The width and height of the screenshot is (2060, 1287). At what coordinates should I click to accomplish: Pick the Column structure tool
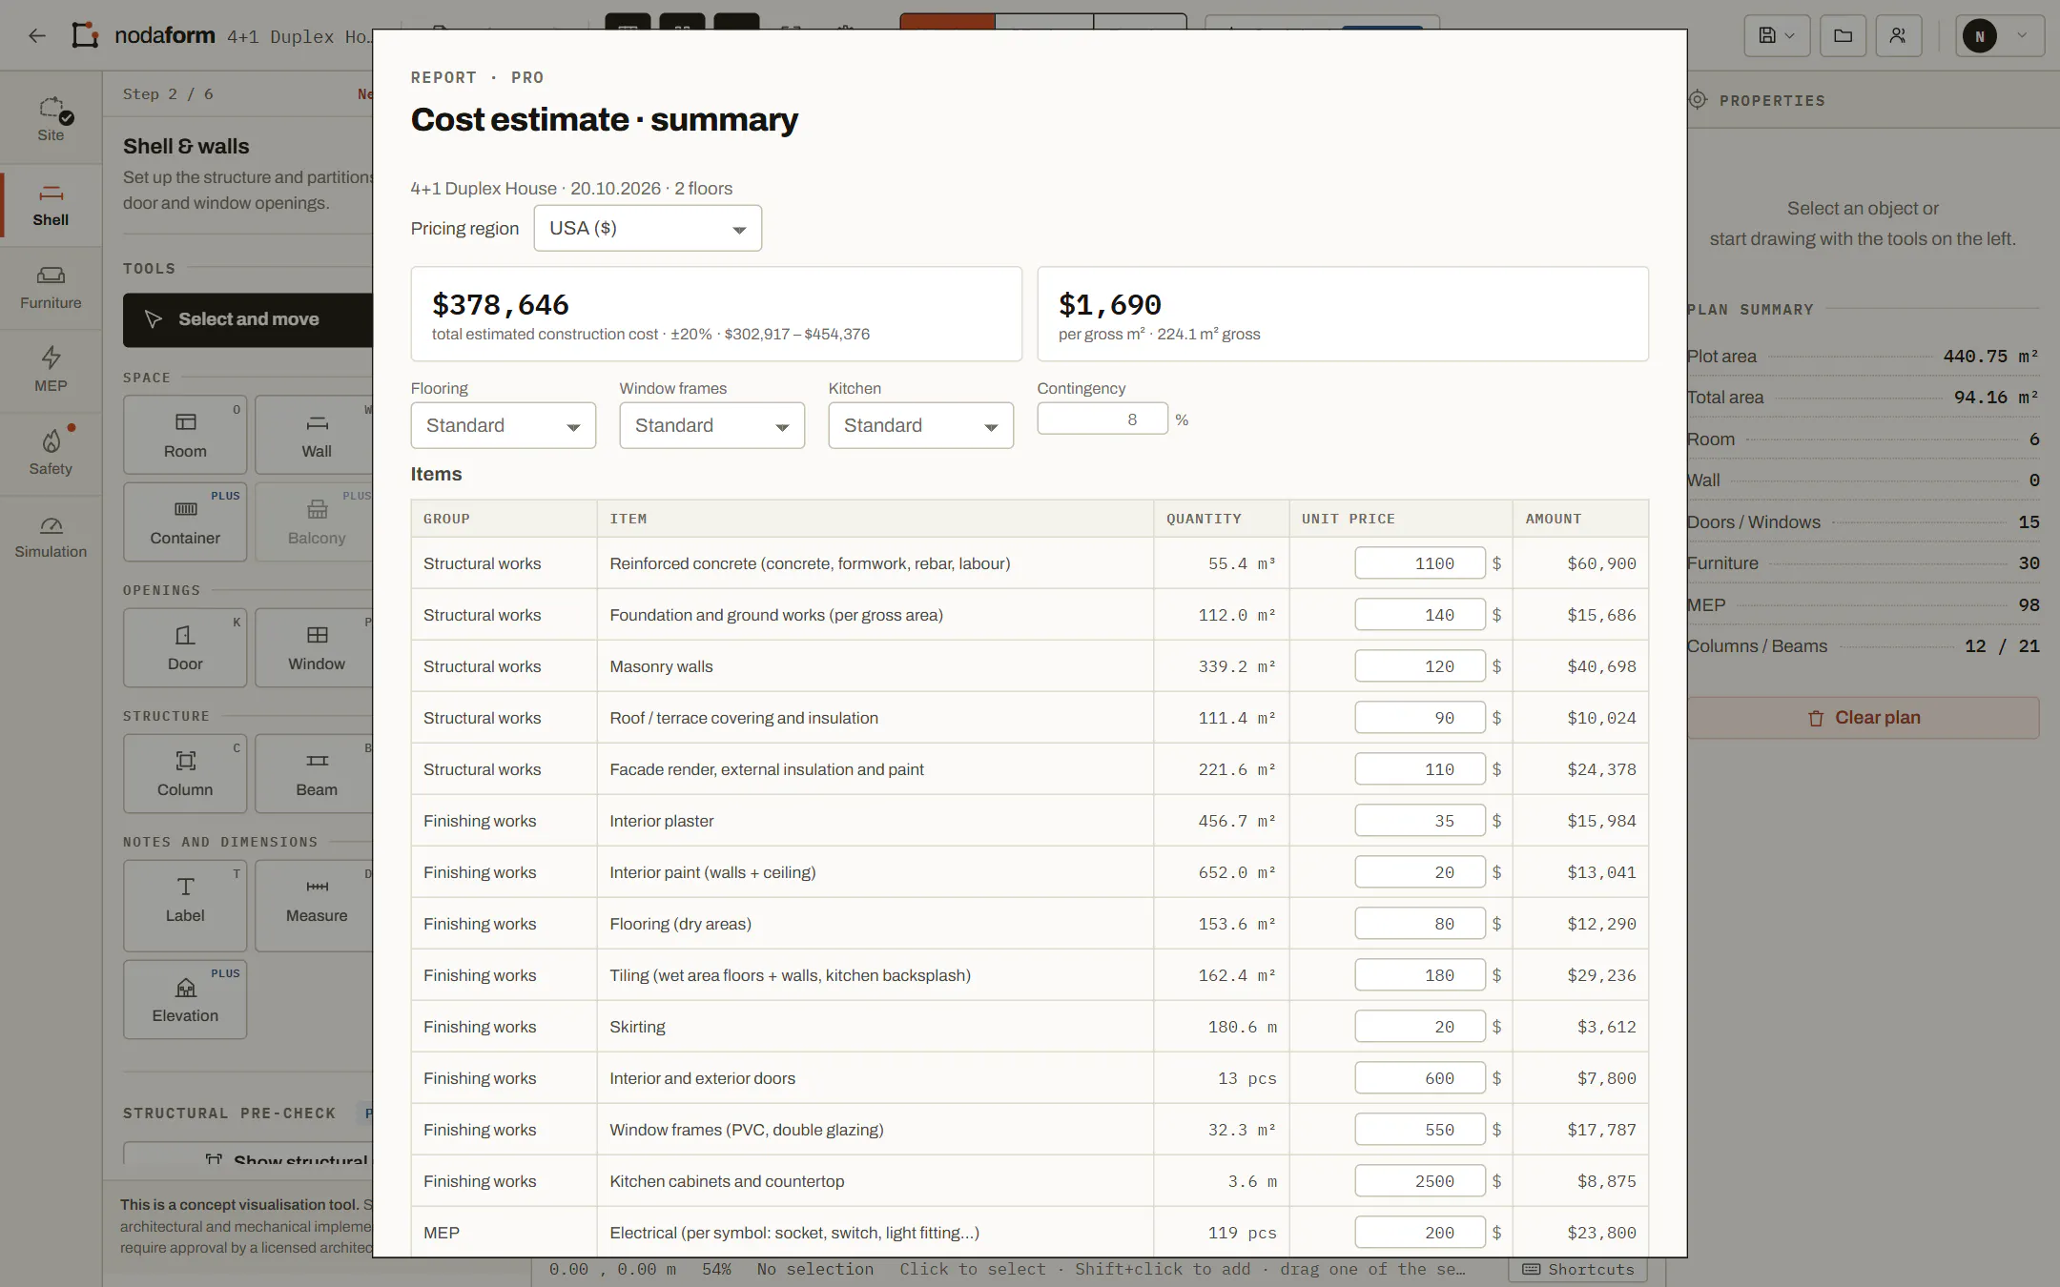[185, 773]
